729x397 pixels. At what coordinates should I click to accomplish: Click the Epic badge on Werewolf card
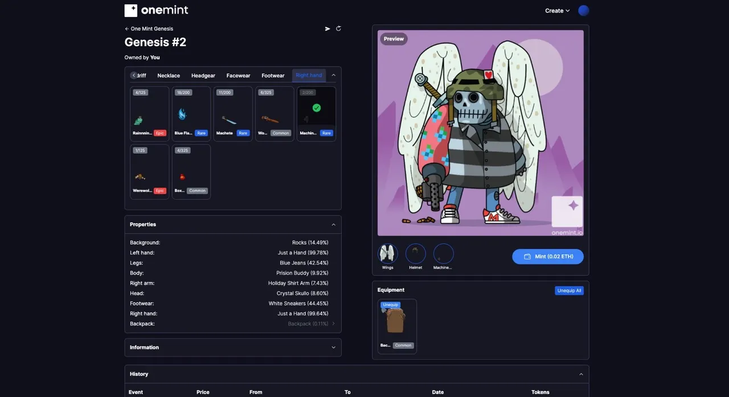pyautogui.click(x=159, y=191)
